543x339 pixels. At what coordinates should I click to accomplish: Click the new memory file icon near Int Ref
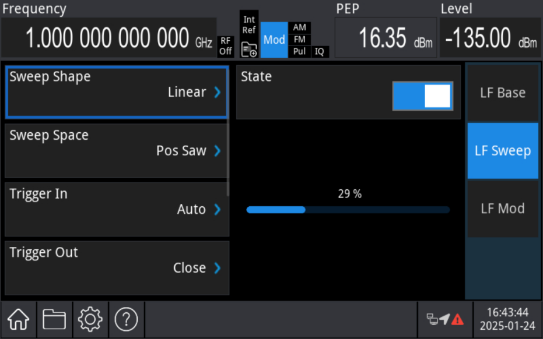249,50
